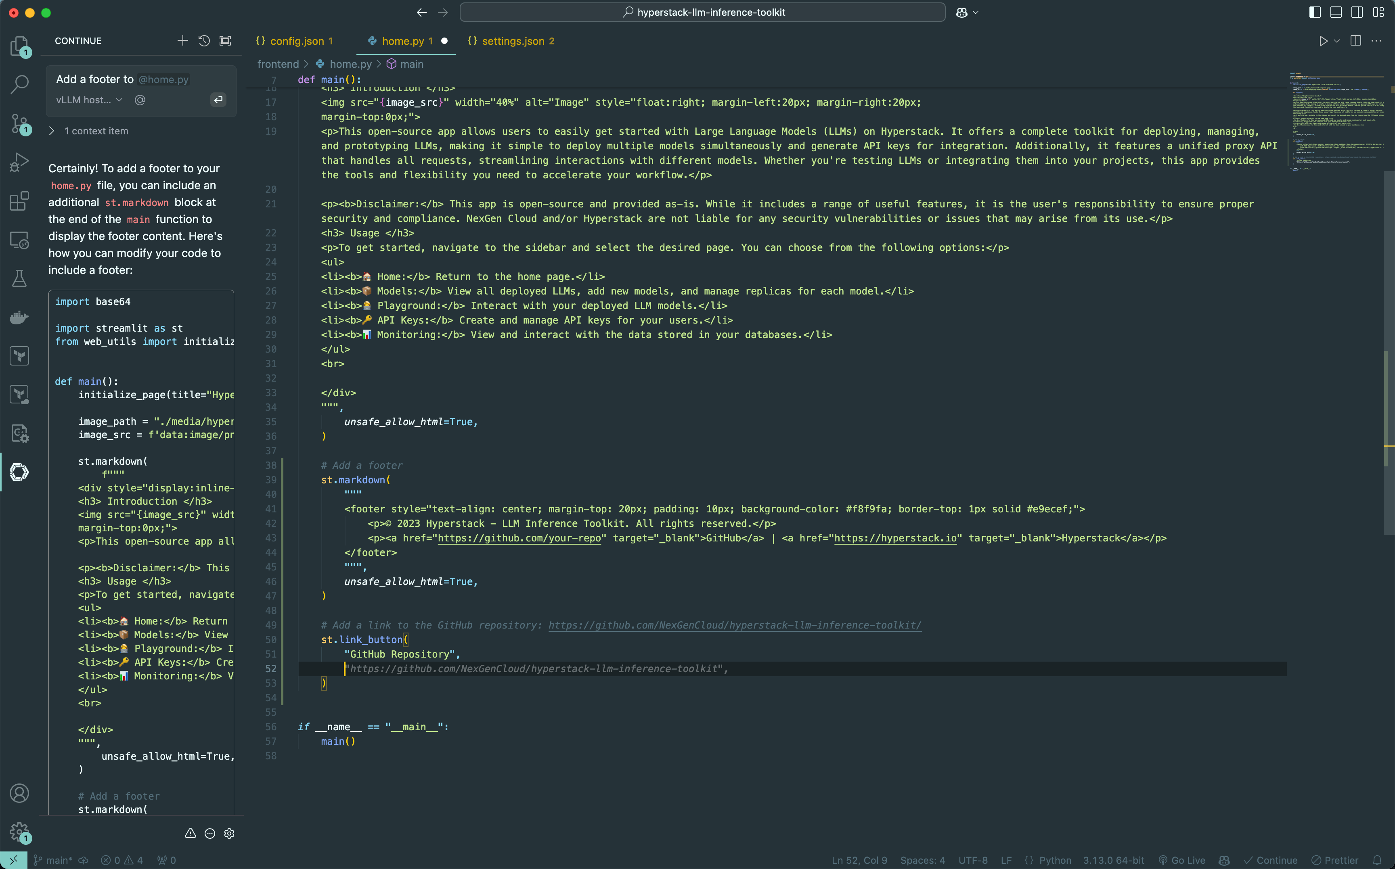Open errors and warnings in status bar

(x=121, y=860)
